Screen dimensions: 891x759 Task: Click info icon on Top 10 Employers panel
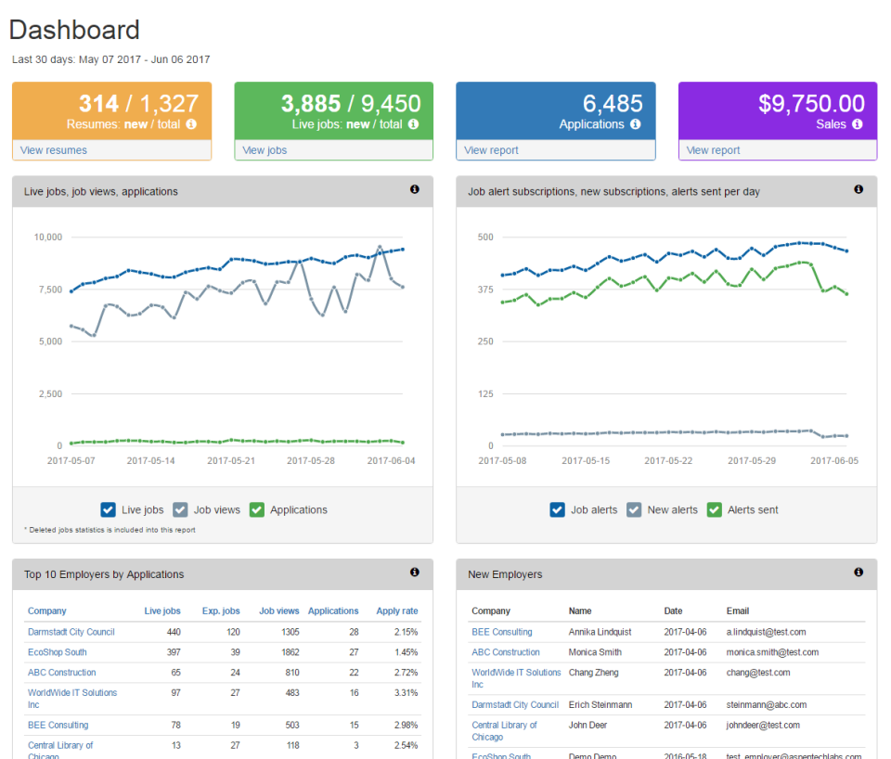coord(415,572)
